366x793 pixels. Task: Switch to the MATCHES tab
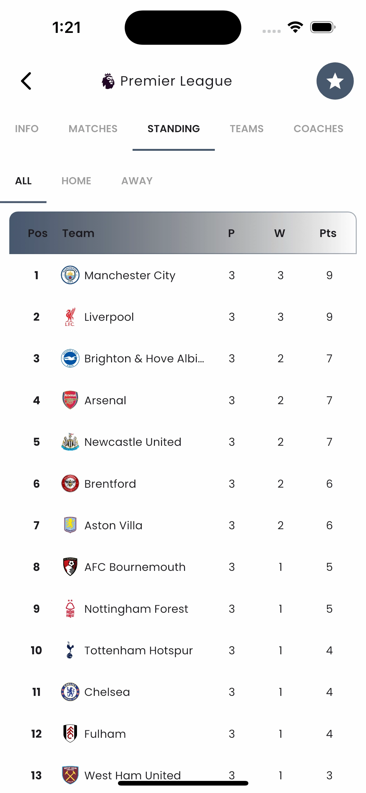point(93,128)
